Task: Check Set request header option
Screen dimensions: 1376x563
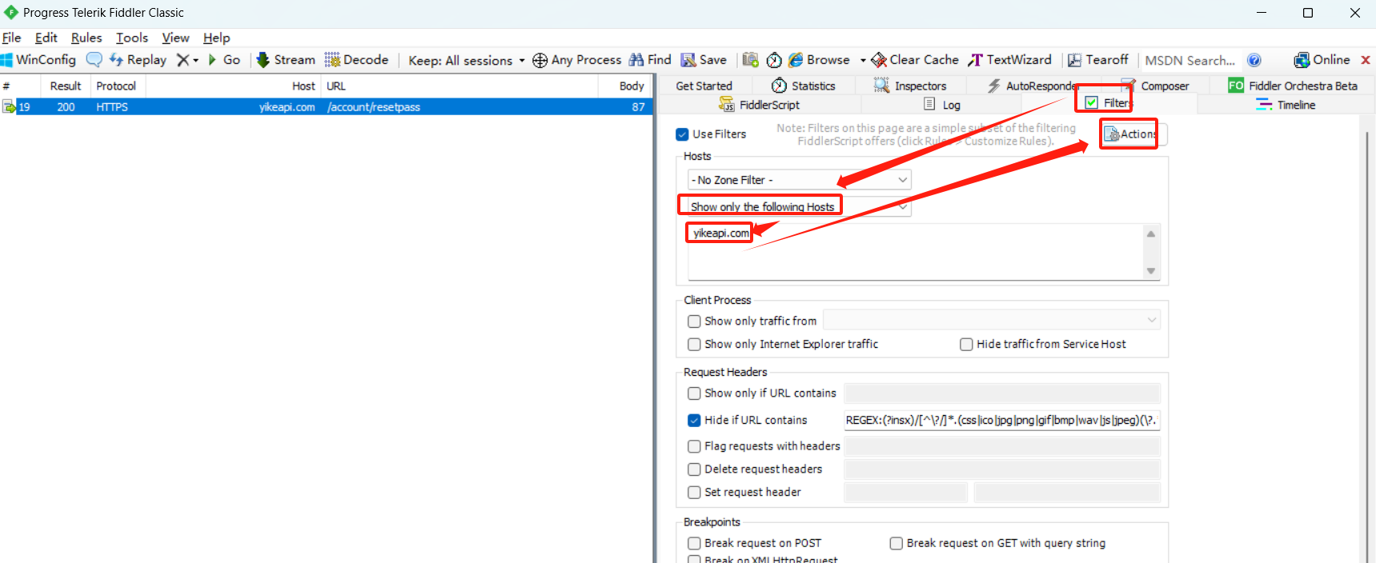Action: [x=694, y=493]
